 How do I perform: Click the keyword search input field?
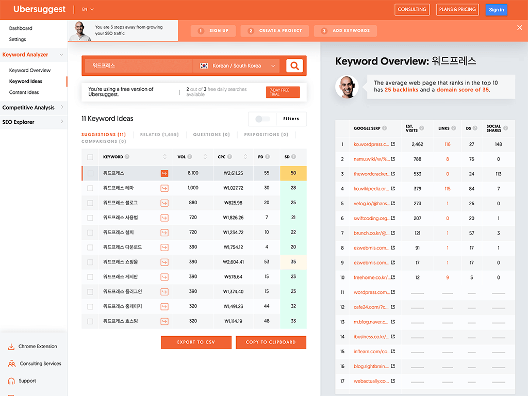pos(138,65)
